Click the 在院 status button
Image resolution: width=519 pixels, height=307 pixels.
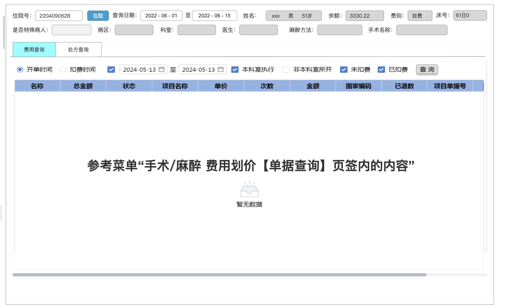(98, 16)
